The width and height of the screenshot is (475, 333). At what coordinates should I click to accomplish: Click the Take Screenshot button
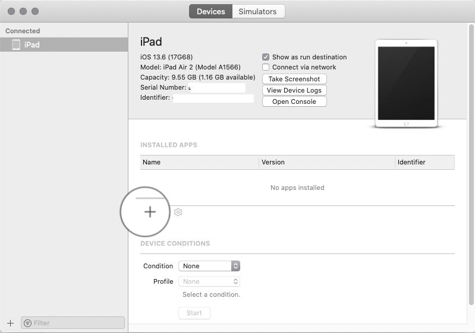pos(294,79)
